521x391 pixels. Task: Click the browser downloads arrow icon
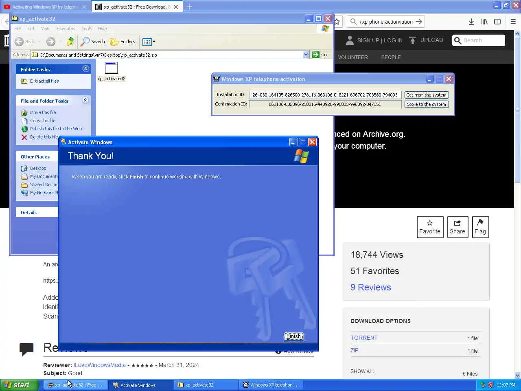click(471, 22)
